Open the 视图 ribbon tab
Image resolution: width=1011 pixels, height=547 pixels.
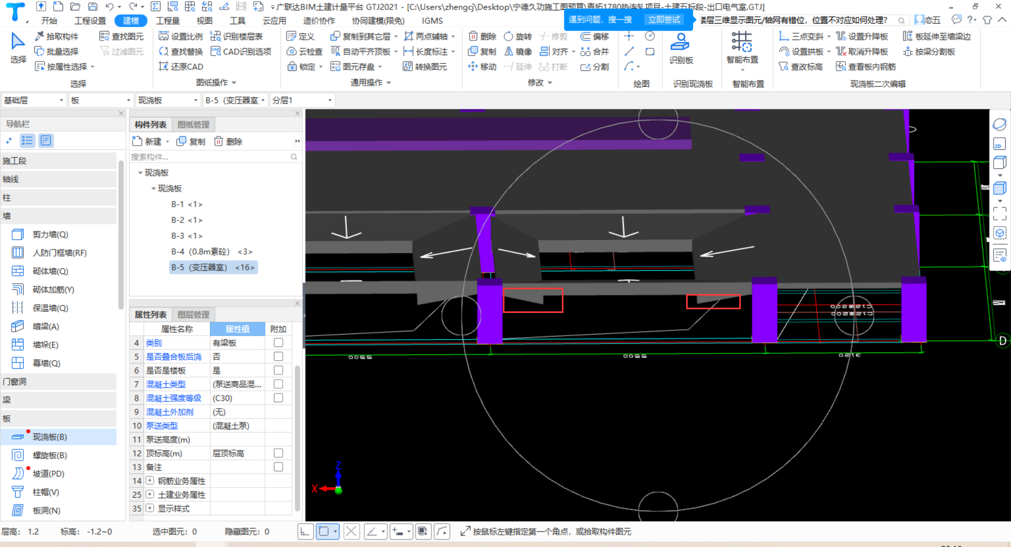[x=204, y=21]
